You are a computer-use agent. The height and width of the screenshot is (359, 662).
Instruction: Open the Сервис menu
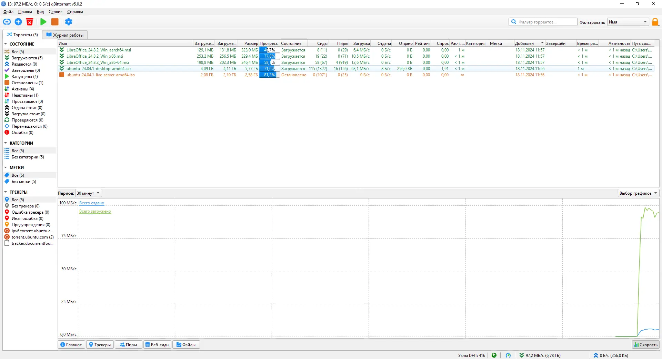tap(56, 12)
